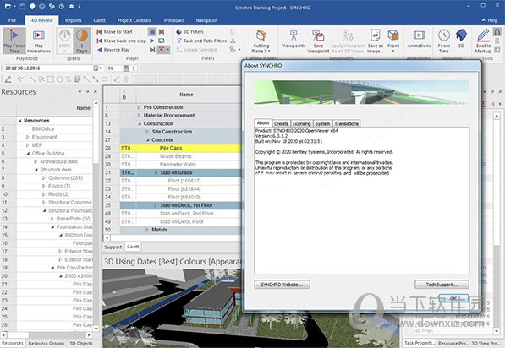Open the Windows ribbon tab
505x348 pixels.
tap(173, 20)
